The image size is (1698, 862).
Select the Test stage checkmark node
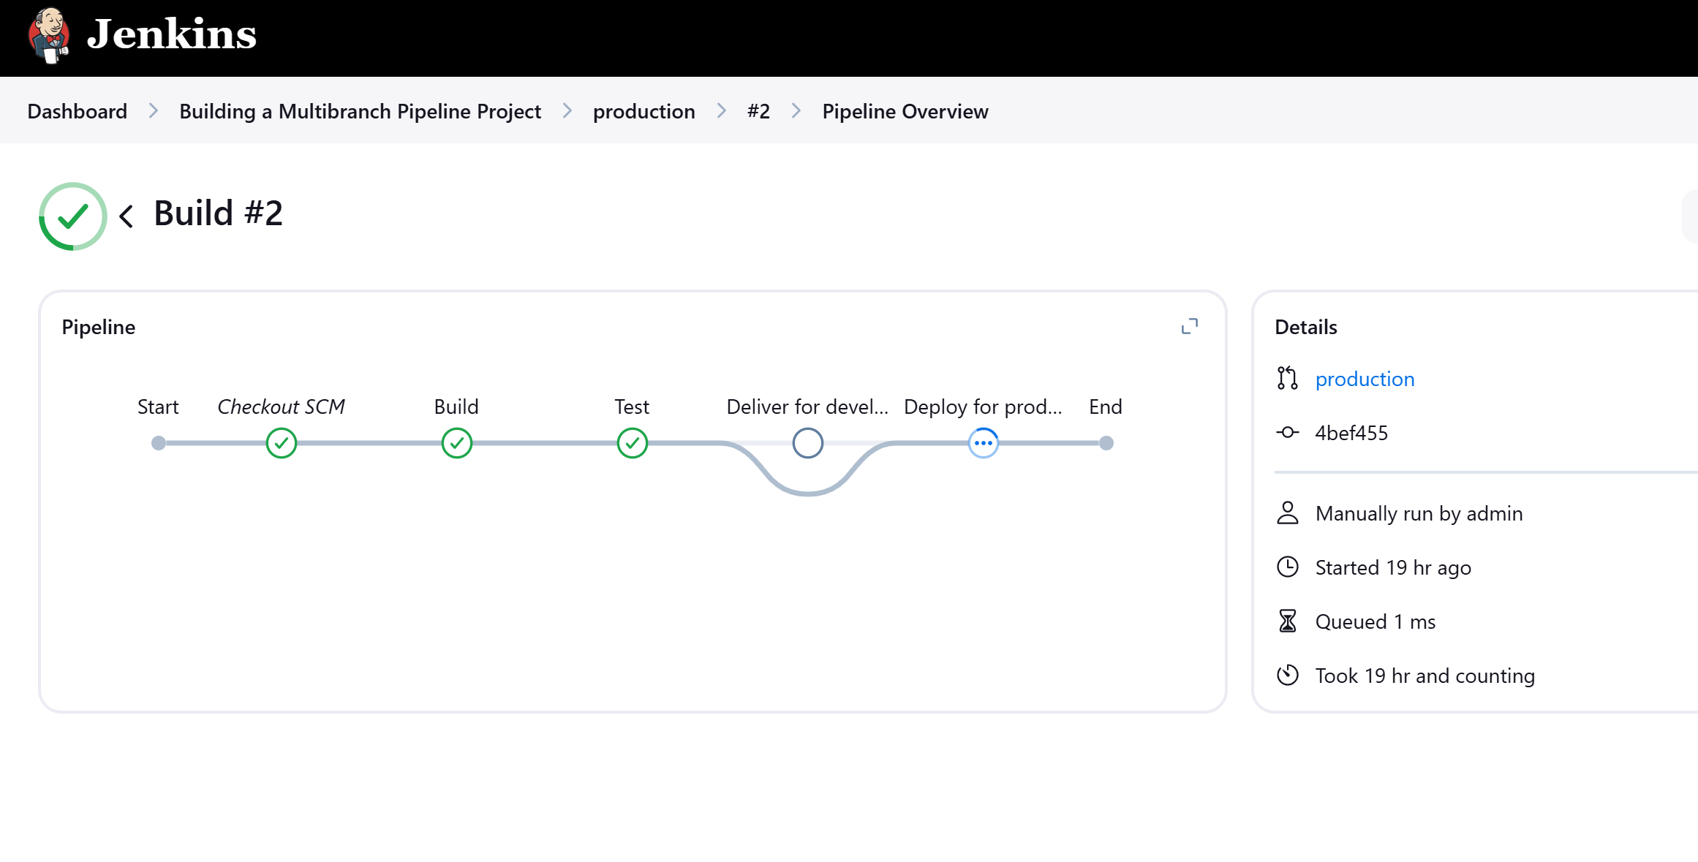633,443
